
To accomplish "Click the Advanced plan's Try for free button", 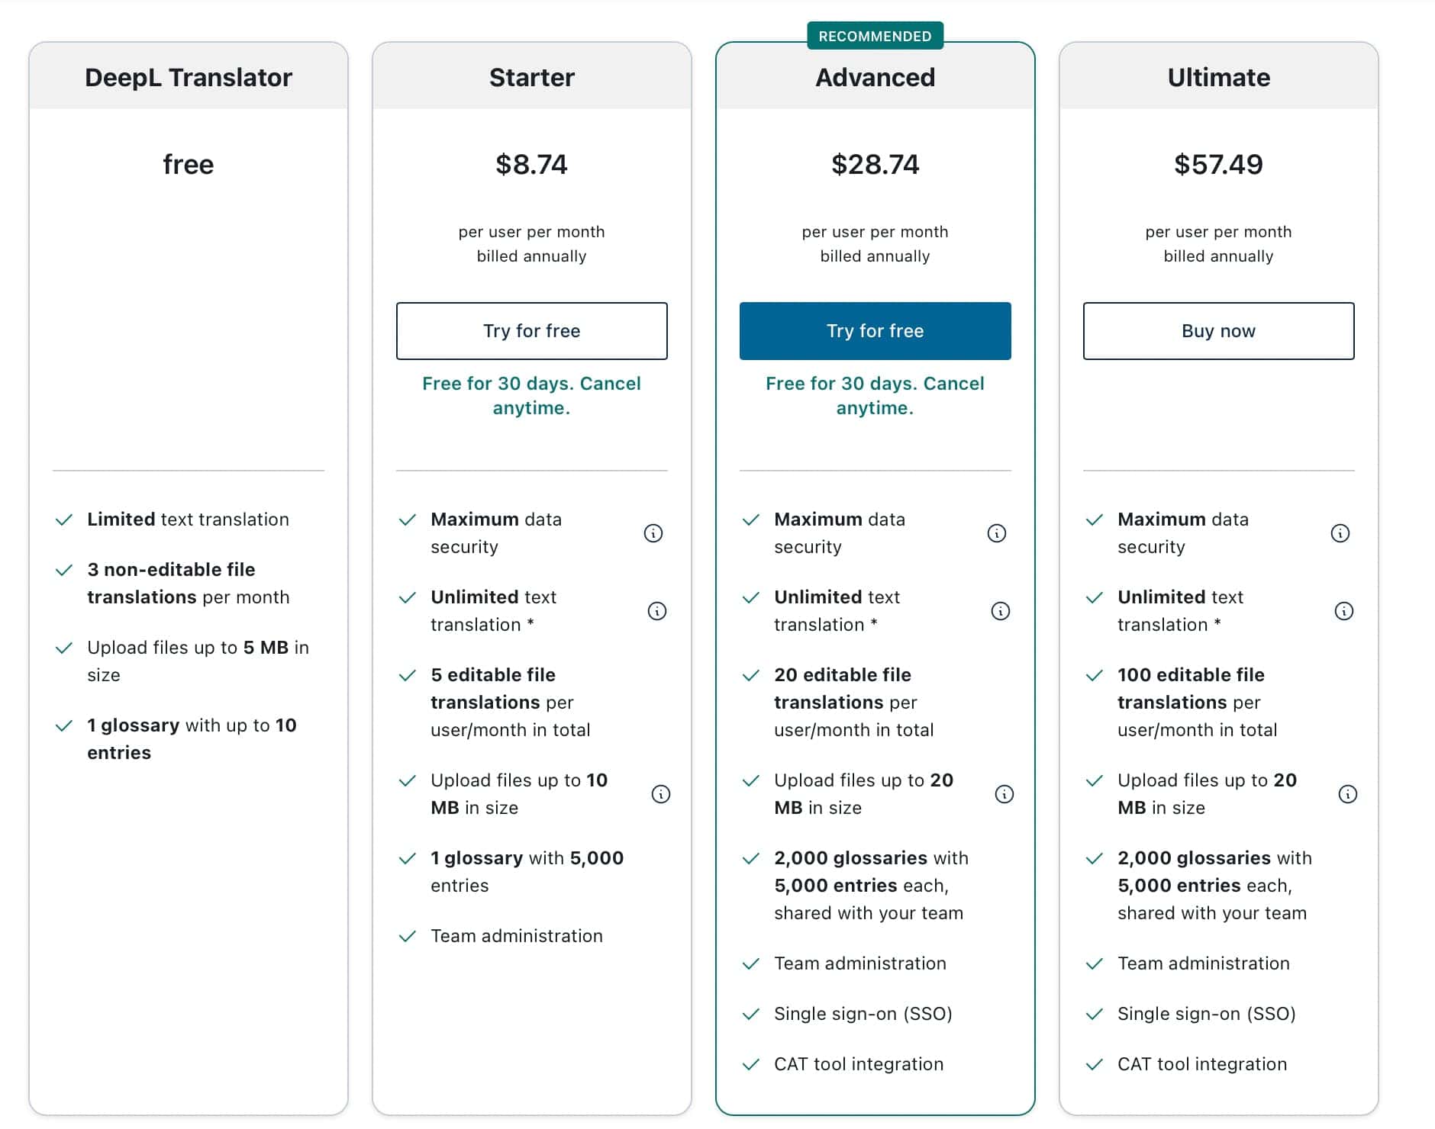I will coord(875,330).
